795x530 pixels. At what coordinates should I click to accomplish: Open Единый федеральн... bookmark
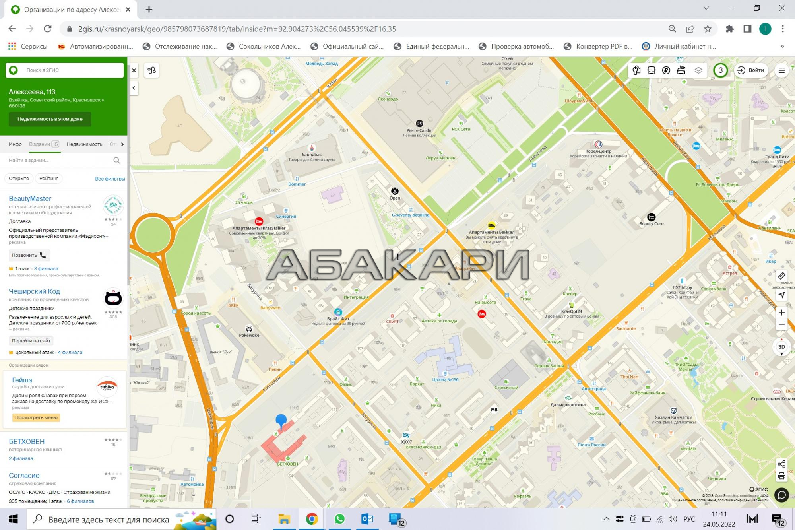431,46
